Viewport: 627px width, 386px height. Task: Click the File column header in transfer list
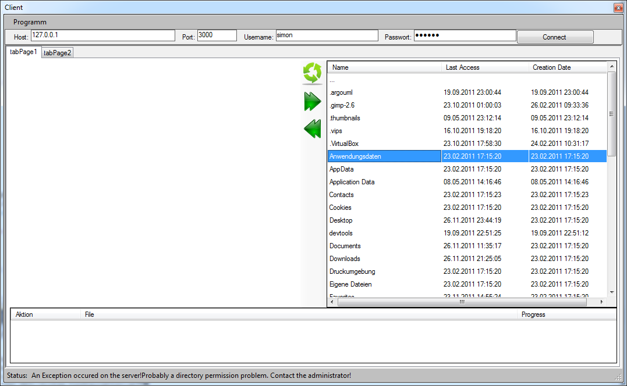[299, 314]
